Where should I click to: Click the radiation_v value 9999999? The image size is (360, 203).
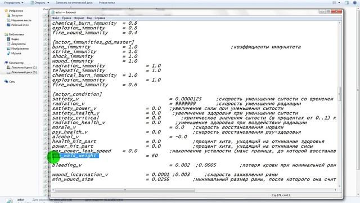click(185, 104)
